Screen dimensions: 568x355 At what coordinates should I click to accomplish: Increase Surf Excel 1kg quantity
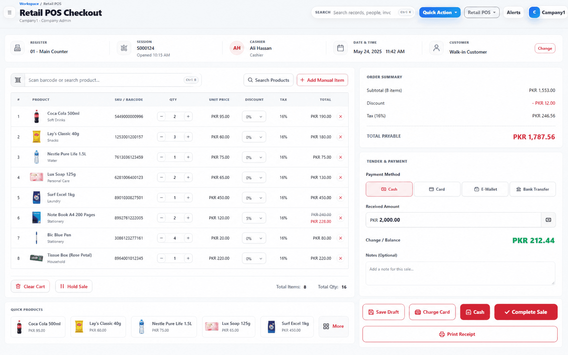click(x=188, y=198)
